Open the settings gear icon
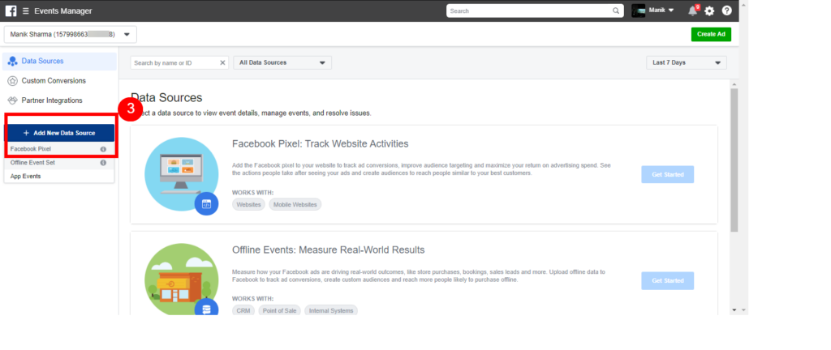 (x=709, y=11)
